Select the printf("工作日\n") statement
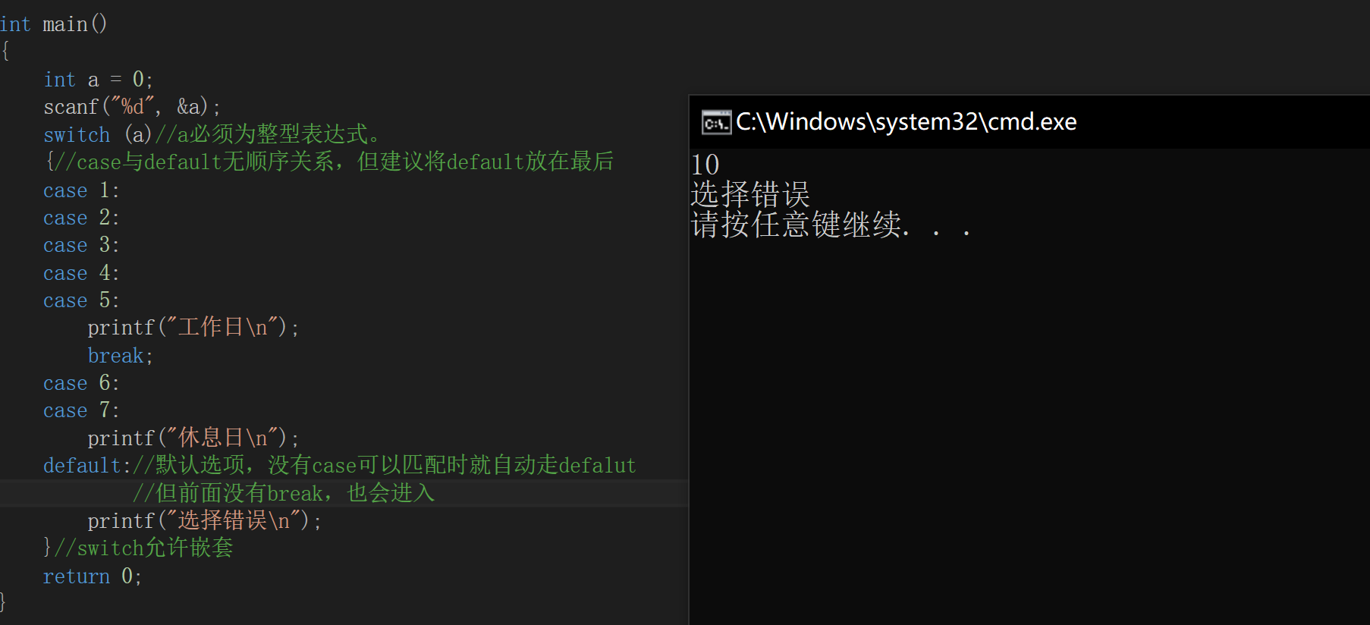This screenshot has height=625, width=1370. [x=192, y=326]
